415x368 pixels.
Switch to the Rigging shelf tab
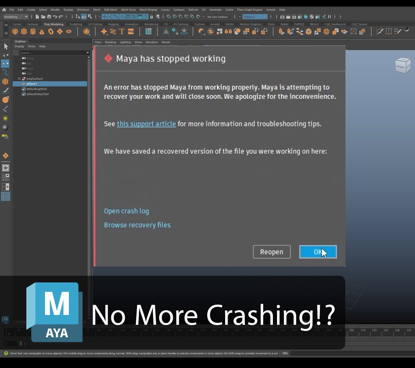(113, 24)
